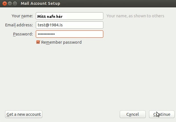This screenshot has height=122, width=176.
Task: Click the 'Your name:' field label
Action: tap(22, 16)
